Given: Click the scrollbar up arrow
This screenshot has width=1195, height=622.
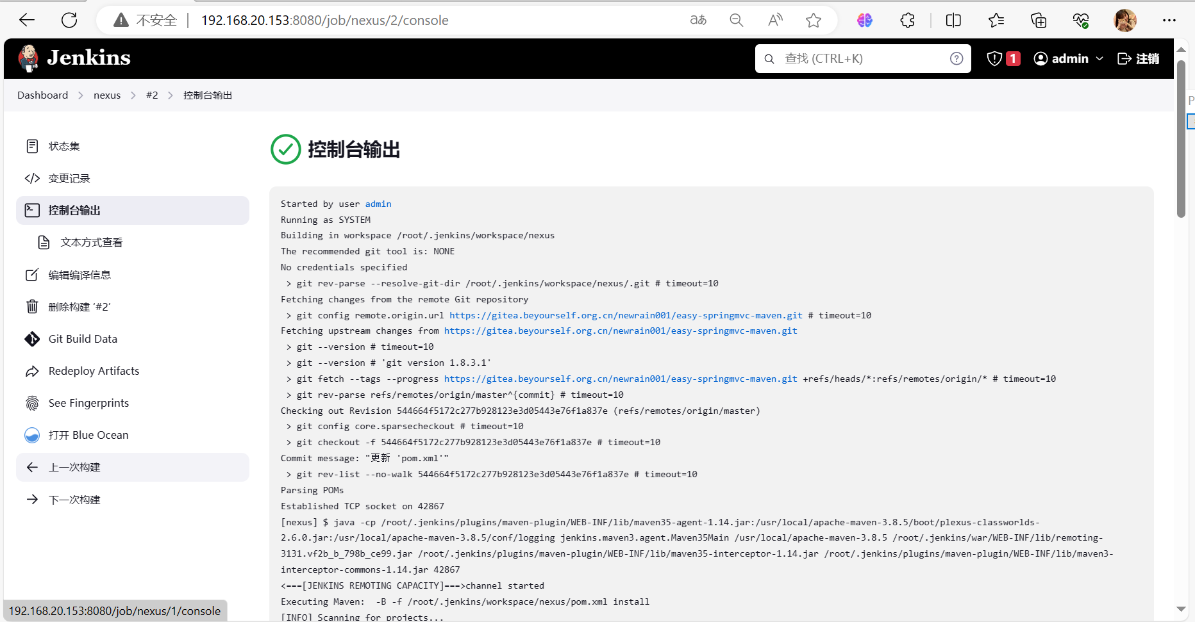Looking at the screenshot, I should (1181, 49).
